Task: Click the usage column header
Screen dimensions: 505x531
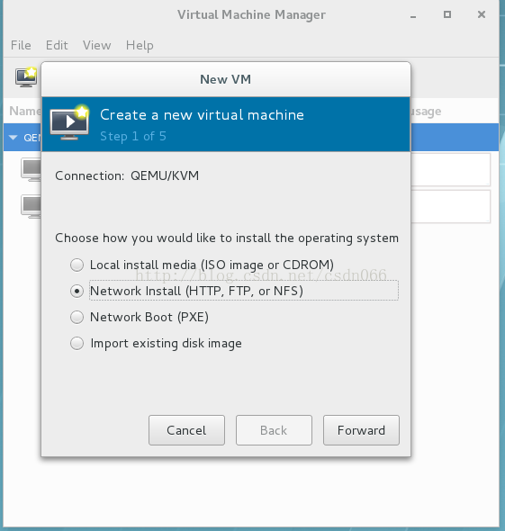Action: point(426,111)
